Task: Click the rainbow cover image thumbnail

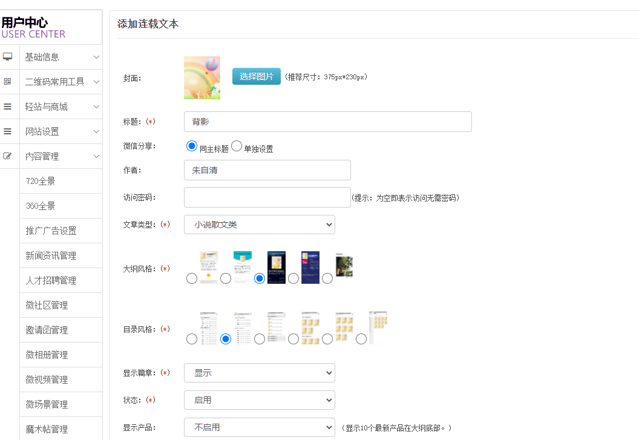Action: click(x=202, y=77)
